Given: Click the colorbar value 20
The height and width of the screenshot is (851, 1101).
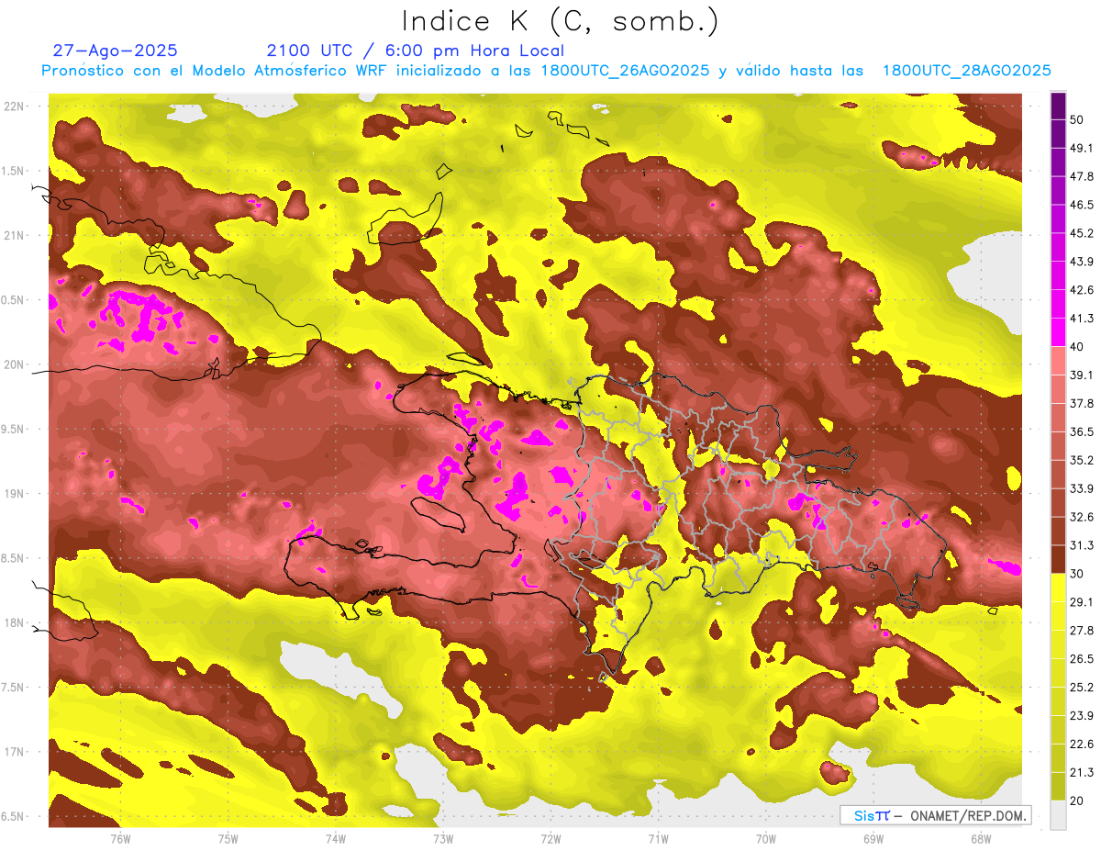Looking at the screenshot, I should point(1077,801).
